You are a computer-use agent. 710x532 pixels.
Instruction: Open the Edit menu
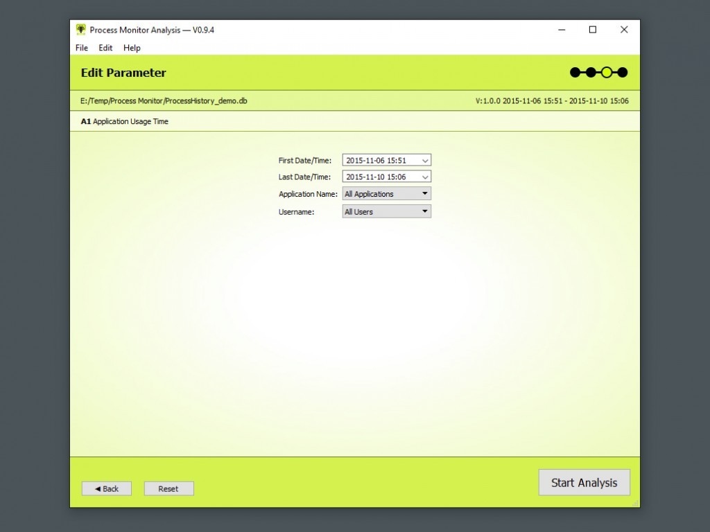pyautogui.click(x=105, y=48)
